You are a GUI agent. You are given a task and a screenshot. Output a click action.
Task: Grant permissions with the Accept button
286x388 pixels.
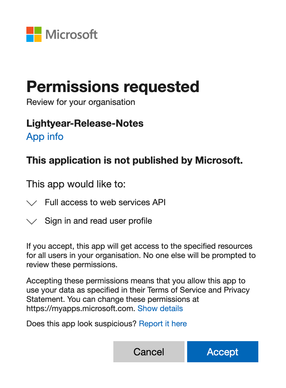click(223, 352)
